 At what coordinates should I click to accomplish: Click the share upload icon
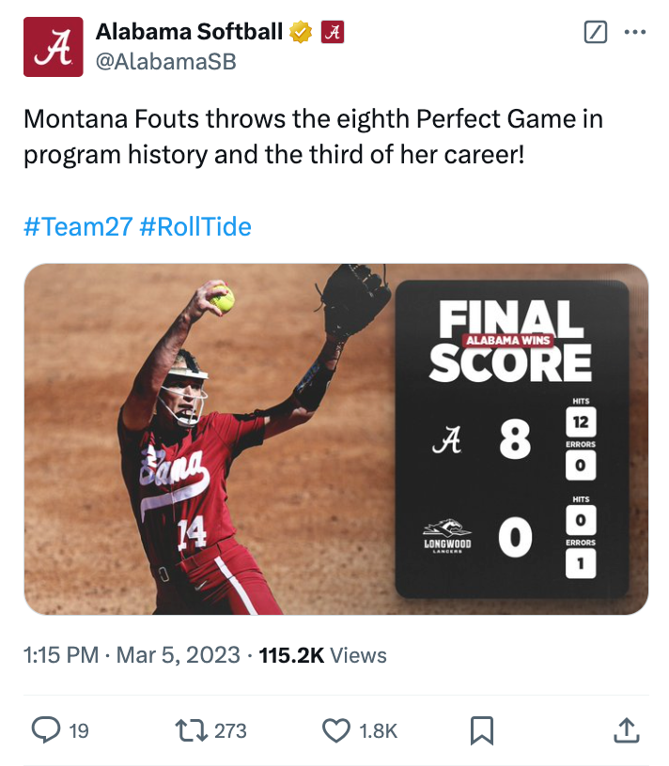627,729
